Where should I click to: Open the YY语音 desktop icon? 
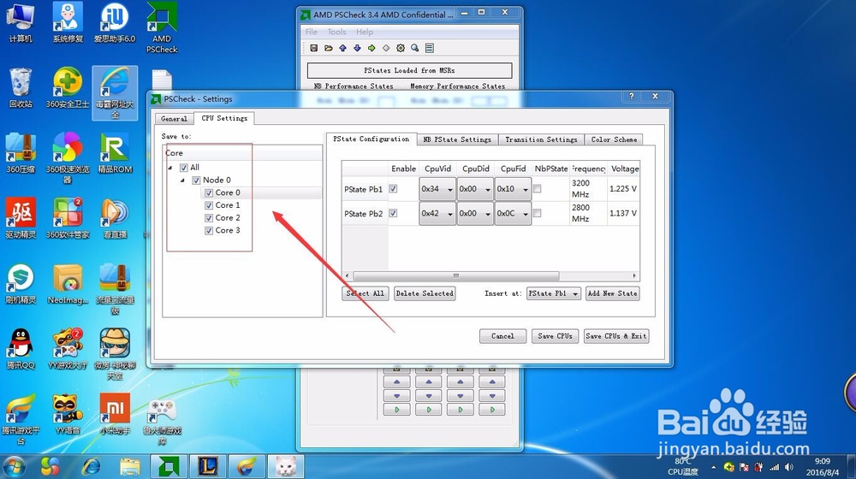point(68,414)
